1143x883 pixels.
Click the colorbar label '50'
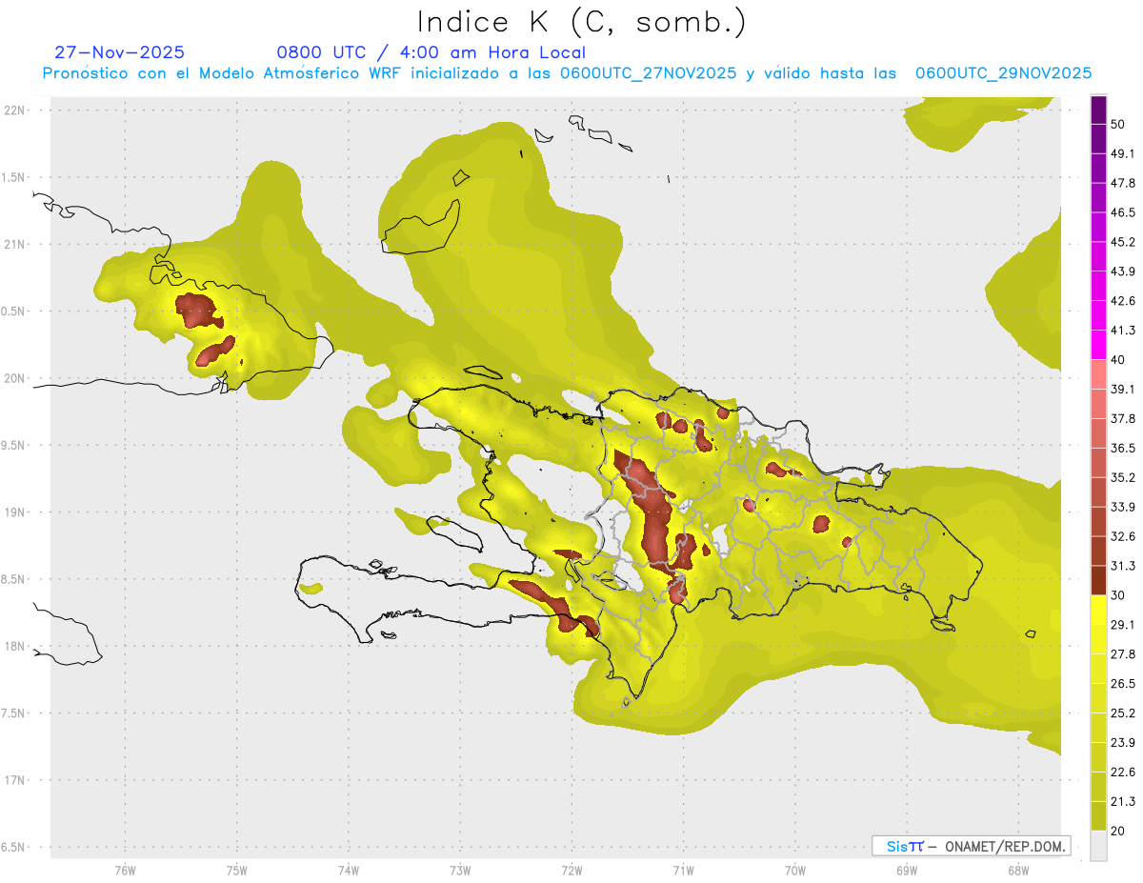pos(1118,124)
